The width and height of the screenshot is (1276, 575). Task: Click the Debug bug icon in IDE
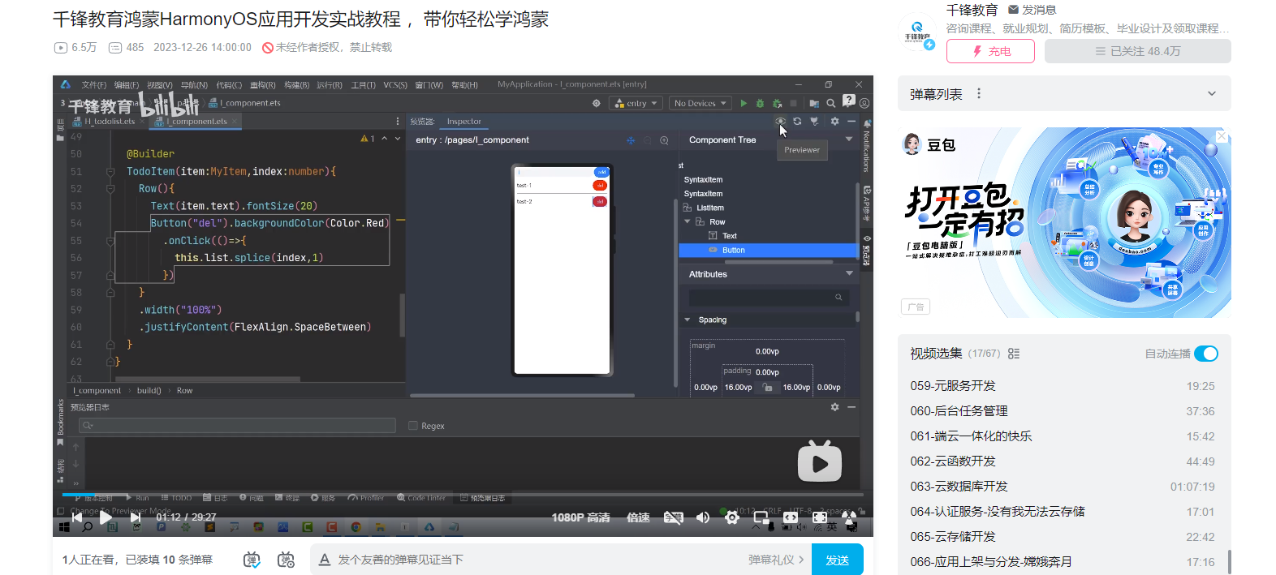761,103
